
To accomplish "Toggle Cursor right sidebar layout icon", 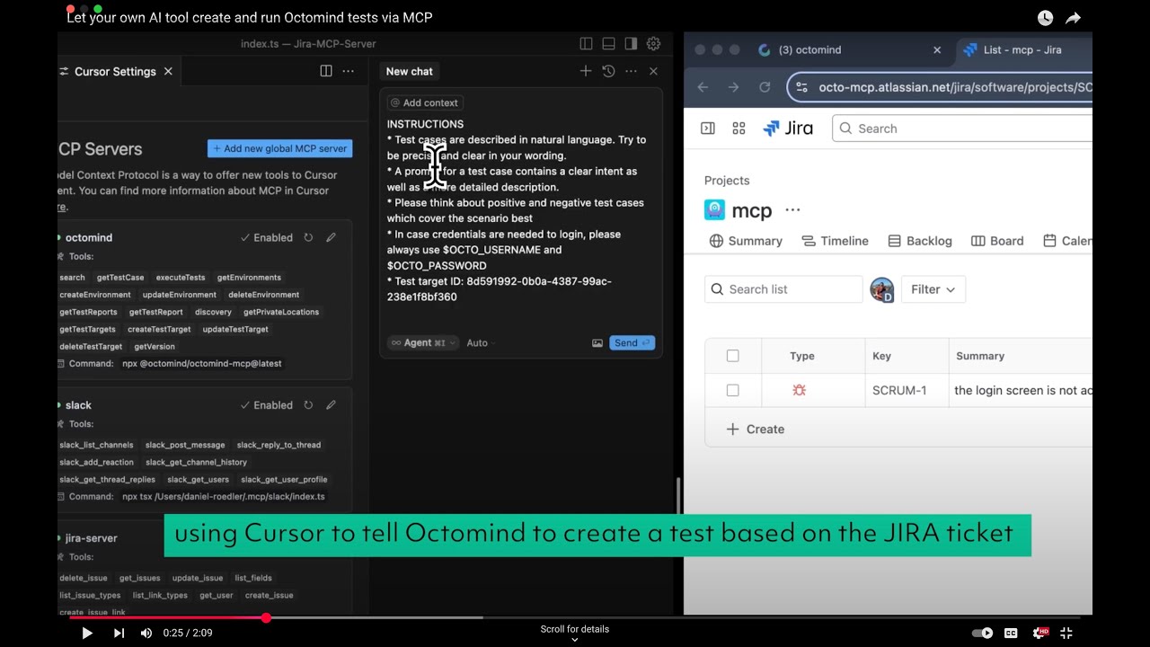I will tap(631, 44).
